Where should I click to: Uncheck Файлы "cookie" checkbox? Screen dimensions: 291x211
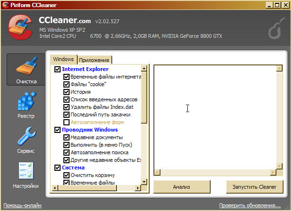(66, 84)
